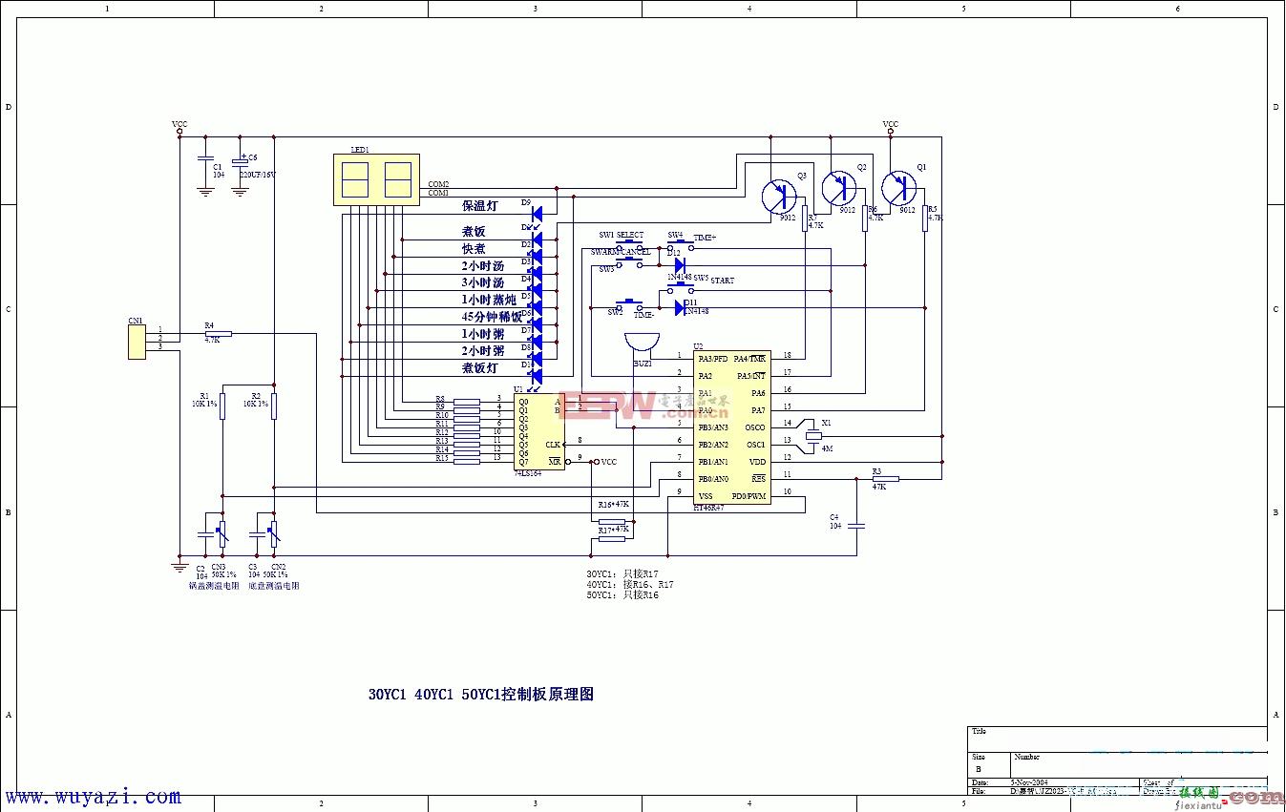Screen dimensions: 1286x812
Task: Select the CN1 connector symbol
Action: pyautogui.click(x=137, y=342)
